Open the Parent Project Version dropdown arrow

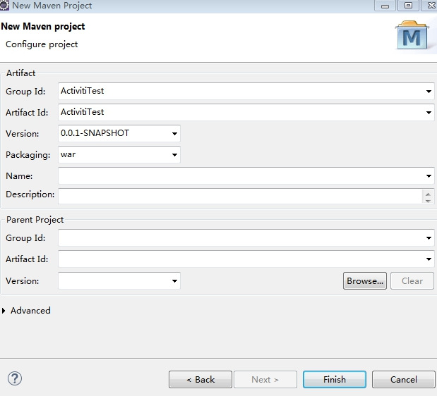(174, 281)
